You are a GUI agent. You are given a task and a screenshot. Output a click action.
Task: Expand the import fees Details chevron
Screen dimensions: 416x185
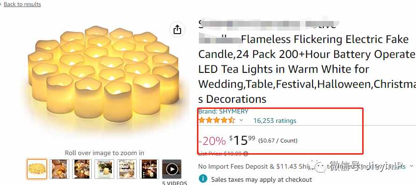(x=411, y=166)
